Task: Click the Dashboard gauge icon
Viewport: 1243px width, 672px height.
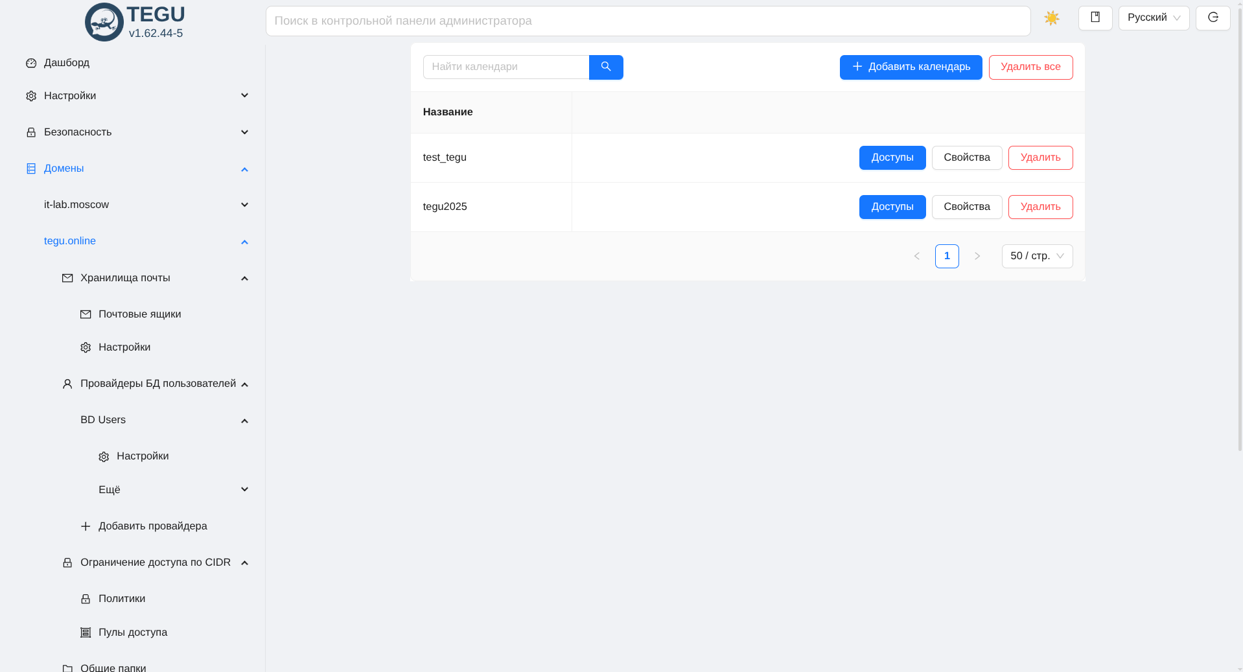Action: [31, 63]
